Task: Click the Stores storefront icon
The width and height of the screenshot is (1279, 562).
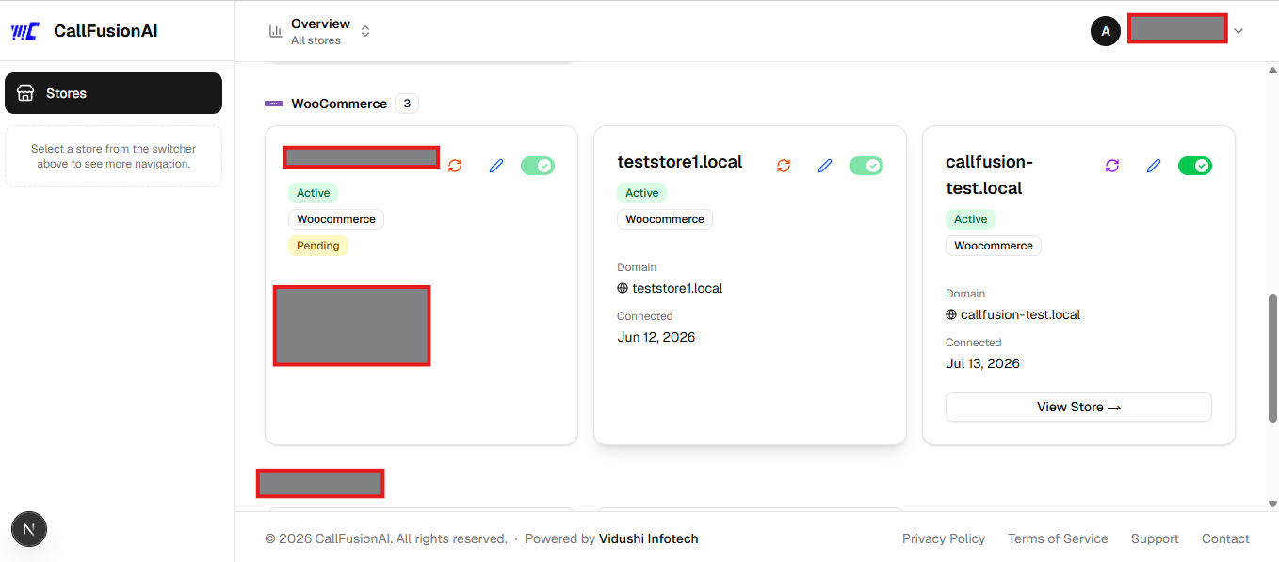Action: (26, 93)
